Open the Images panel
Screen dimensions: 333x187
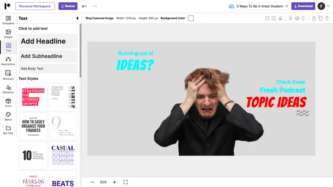pyautogui.click(x=8, y=33)
